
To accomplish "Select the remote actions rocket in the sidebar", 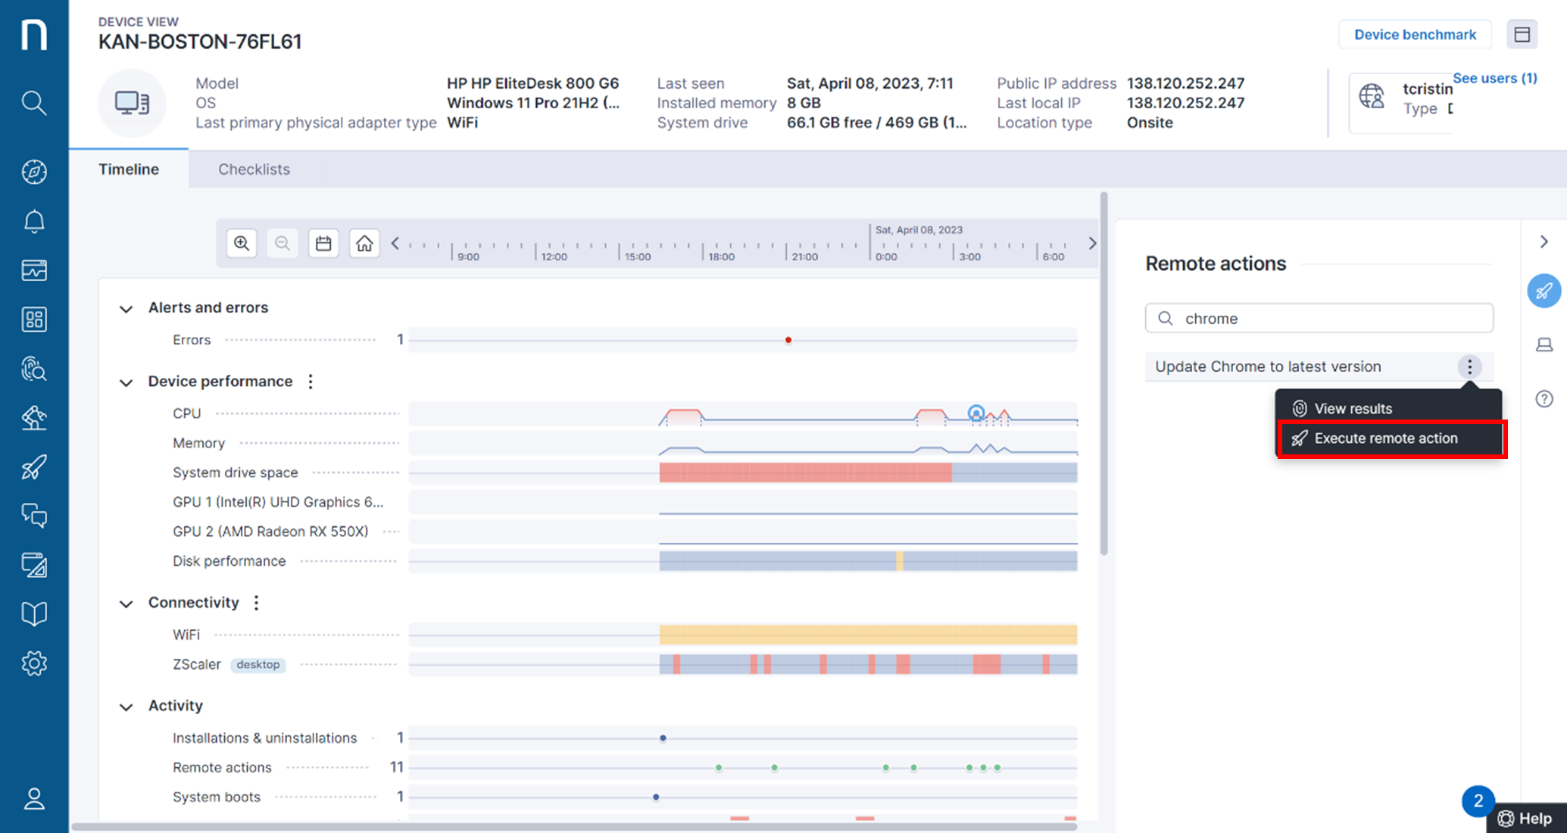I will (33, 467).
